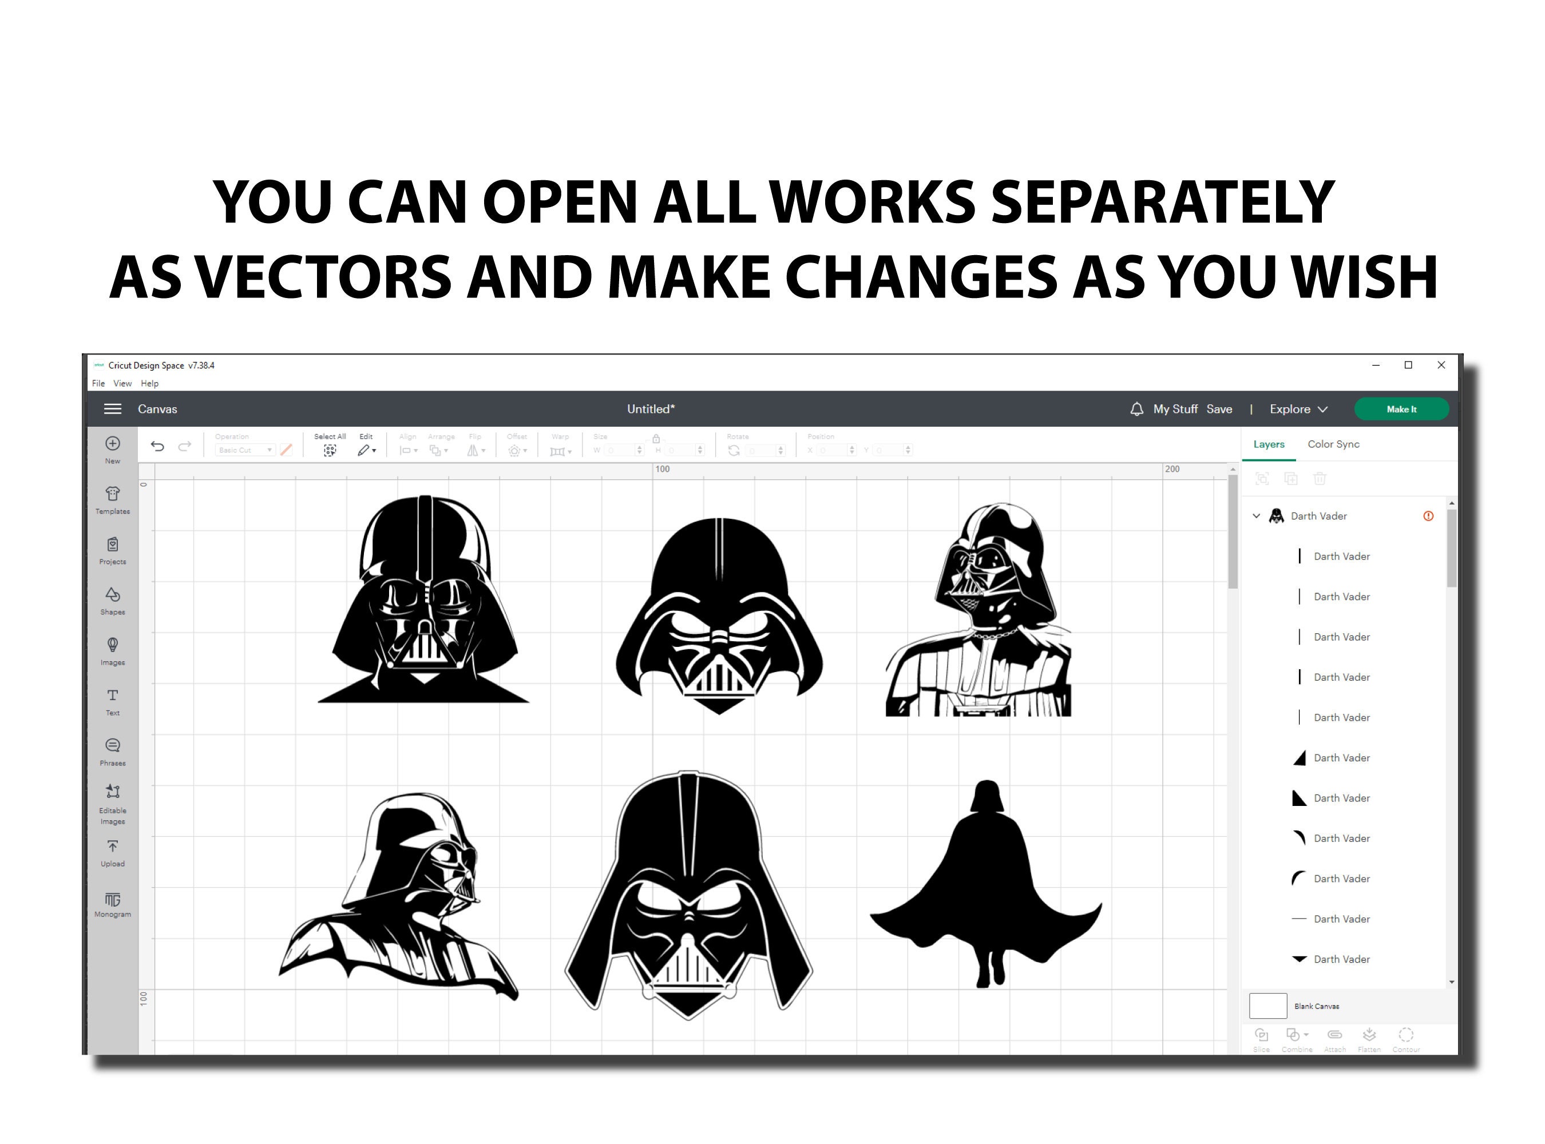
Task: Open the File menu
Action: click(x=98, y=383)
